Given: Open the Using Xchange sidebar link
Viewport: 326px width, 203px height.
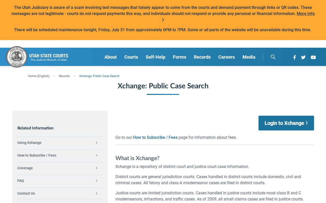Looking at the screenshot, I should pyautogui.click(x=29, y=143).
